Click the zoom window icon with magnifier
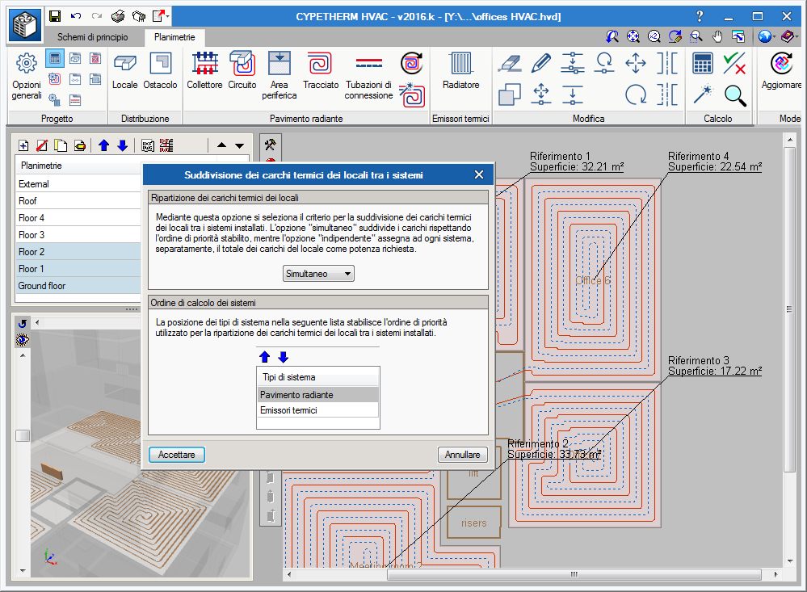Viewport: 807px width, 592px height. 696,36
